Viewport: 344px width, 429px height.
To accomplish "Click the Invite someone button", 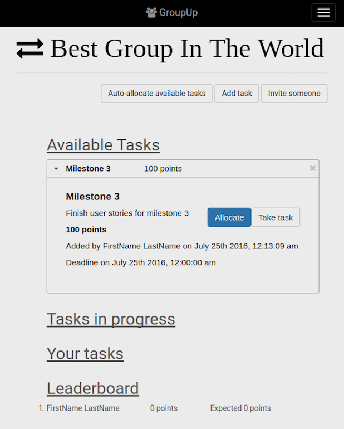I will coord(294,93).
